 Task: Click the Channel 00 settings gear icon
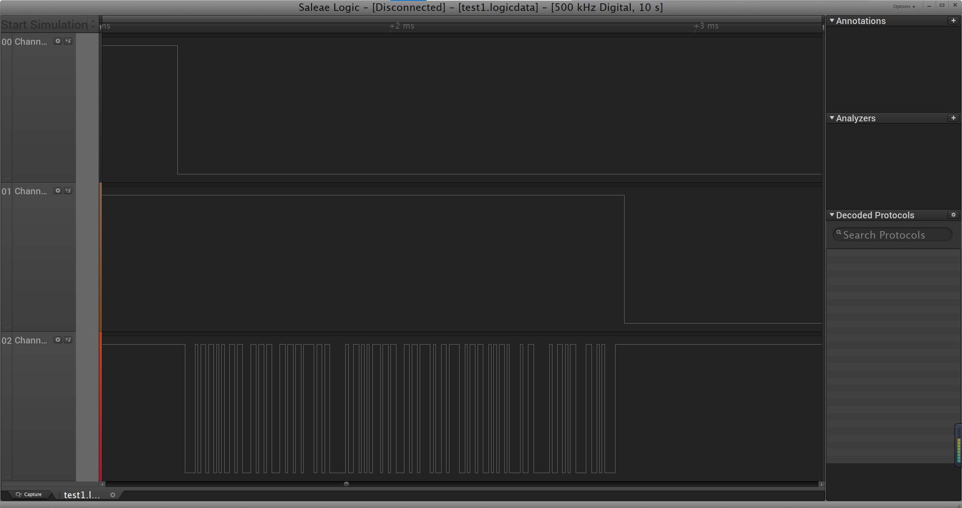coord(58,41)
